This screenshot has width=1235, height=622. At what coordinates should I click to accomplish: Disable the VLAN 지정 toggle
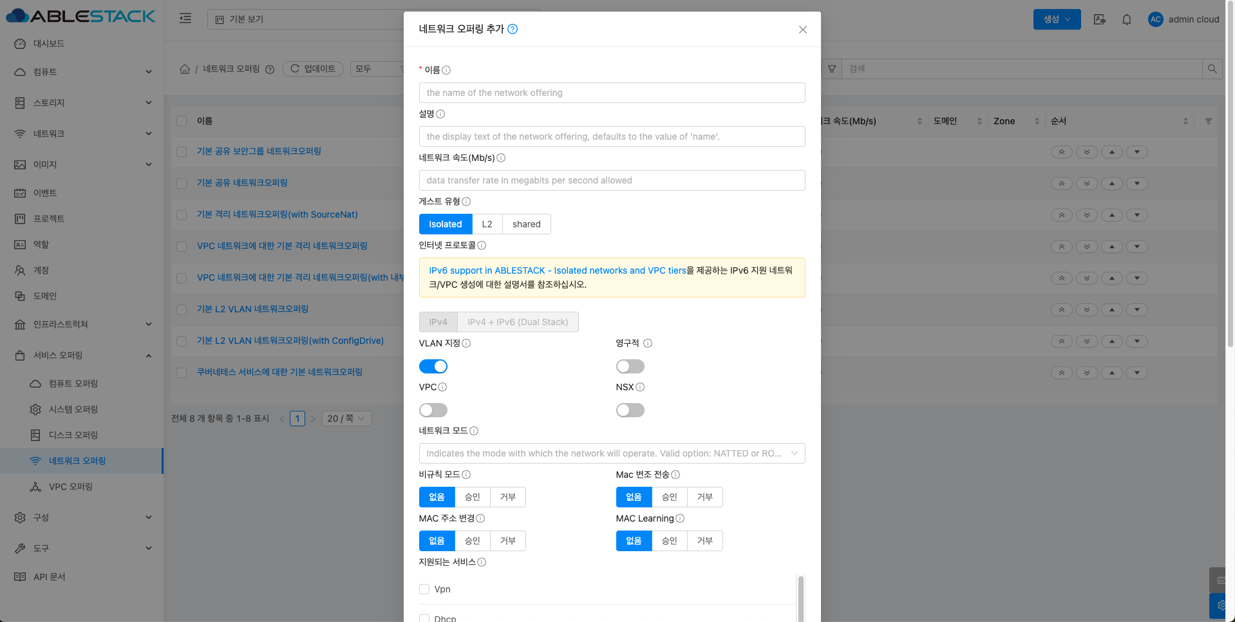tap(433, 366)
